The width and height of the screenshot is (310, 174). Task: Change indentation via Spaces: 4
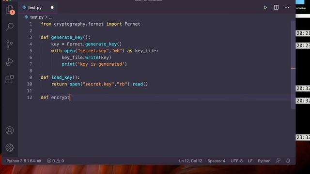[217, 161]
